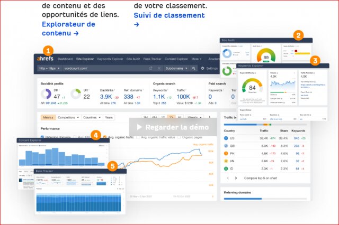Viewport: 339px width, 225px height.
Task: Follow the Suivi de classement link
Action: point(169,20)
